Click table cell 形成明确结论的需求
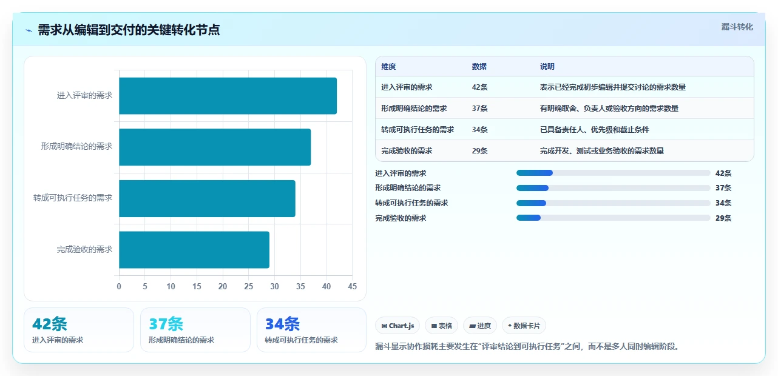778x376 pixels. coord(414,109)
